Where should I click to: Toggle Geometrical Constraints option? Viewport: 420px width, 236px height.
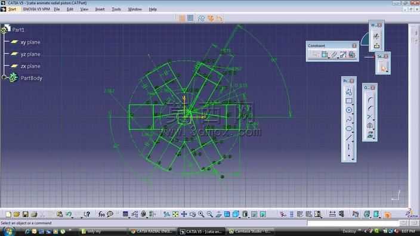[211, 18]
